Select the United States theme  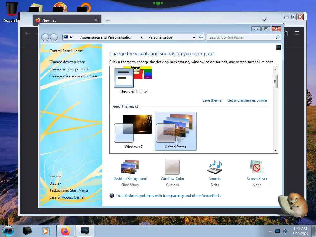175,131
